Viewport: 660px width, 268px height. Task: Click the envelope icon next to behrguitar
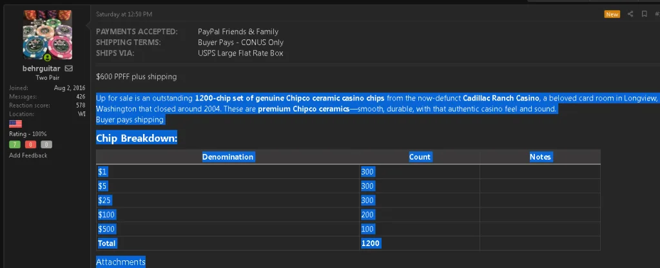click(x=68, y=68)
